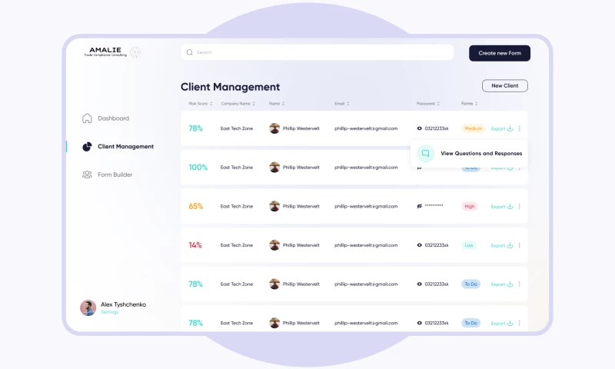Click the export download icon in 65% row
Screen dimensions: 615x369
tap(510, 206)
